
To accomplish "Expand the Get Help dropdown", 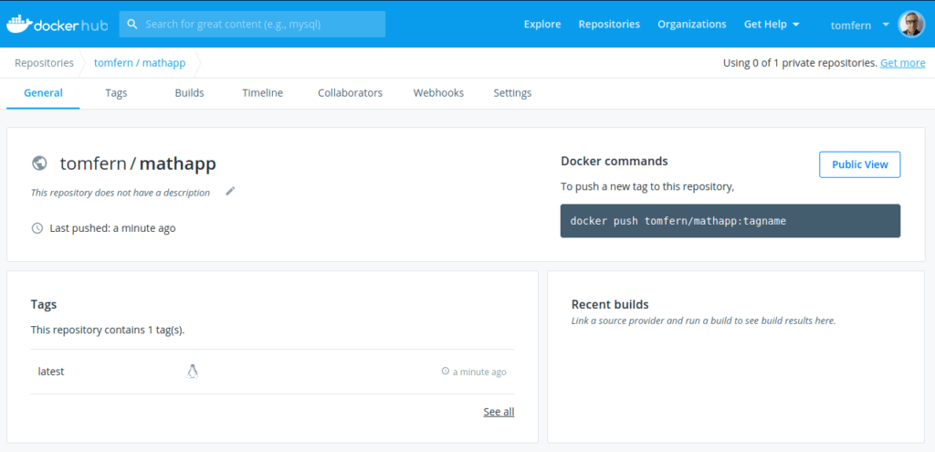I will (772, 25).
